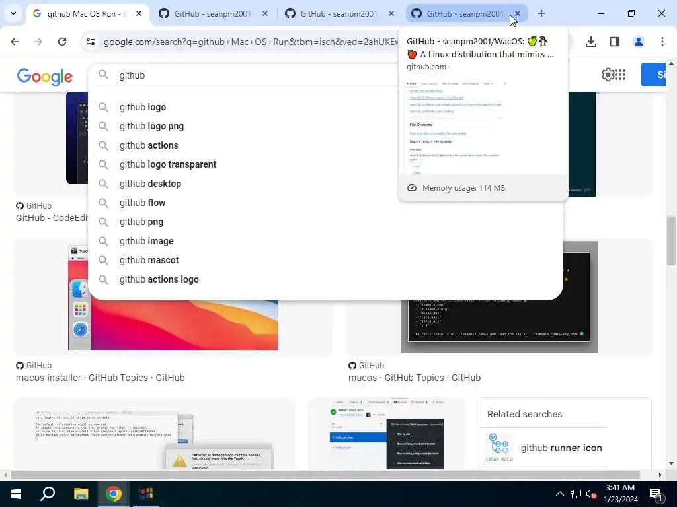Open macos GitHub Topics result link

pyautogui.click(x=415, y=378)
